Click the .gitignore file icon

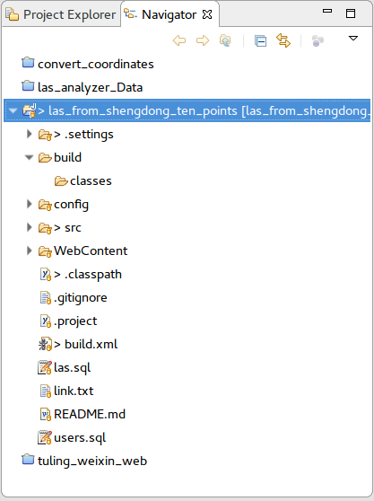[46, 298]
